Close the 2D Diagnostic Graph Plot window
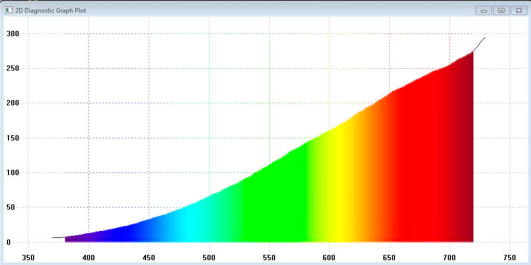The width and height of the screenshot is (531, 265). click(519, 11)
